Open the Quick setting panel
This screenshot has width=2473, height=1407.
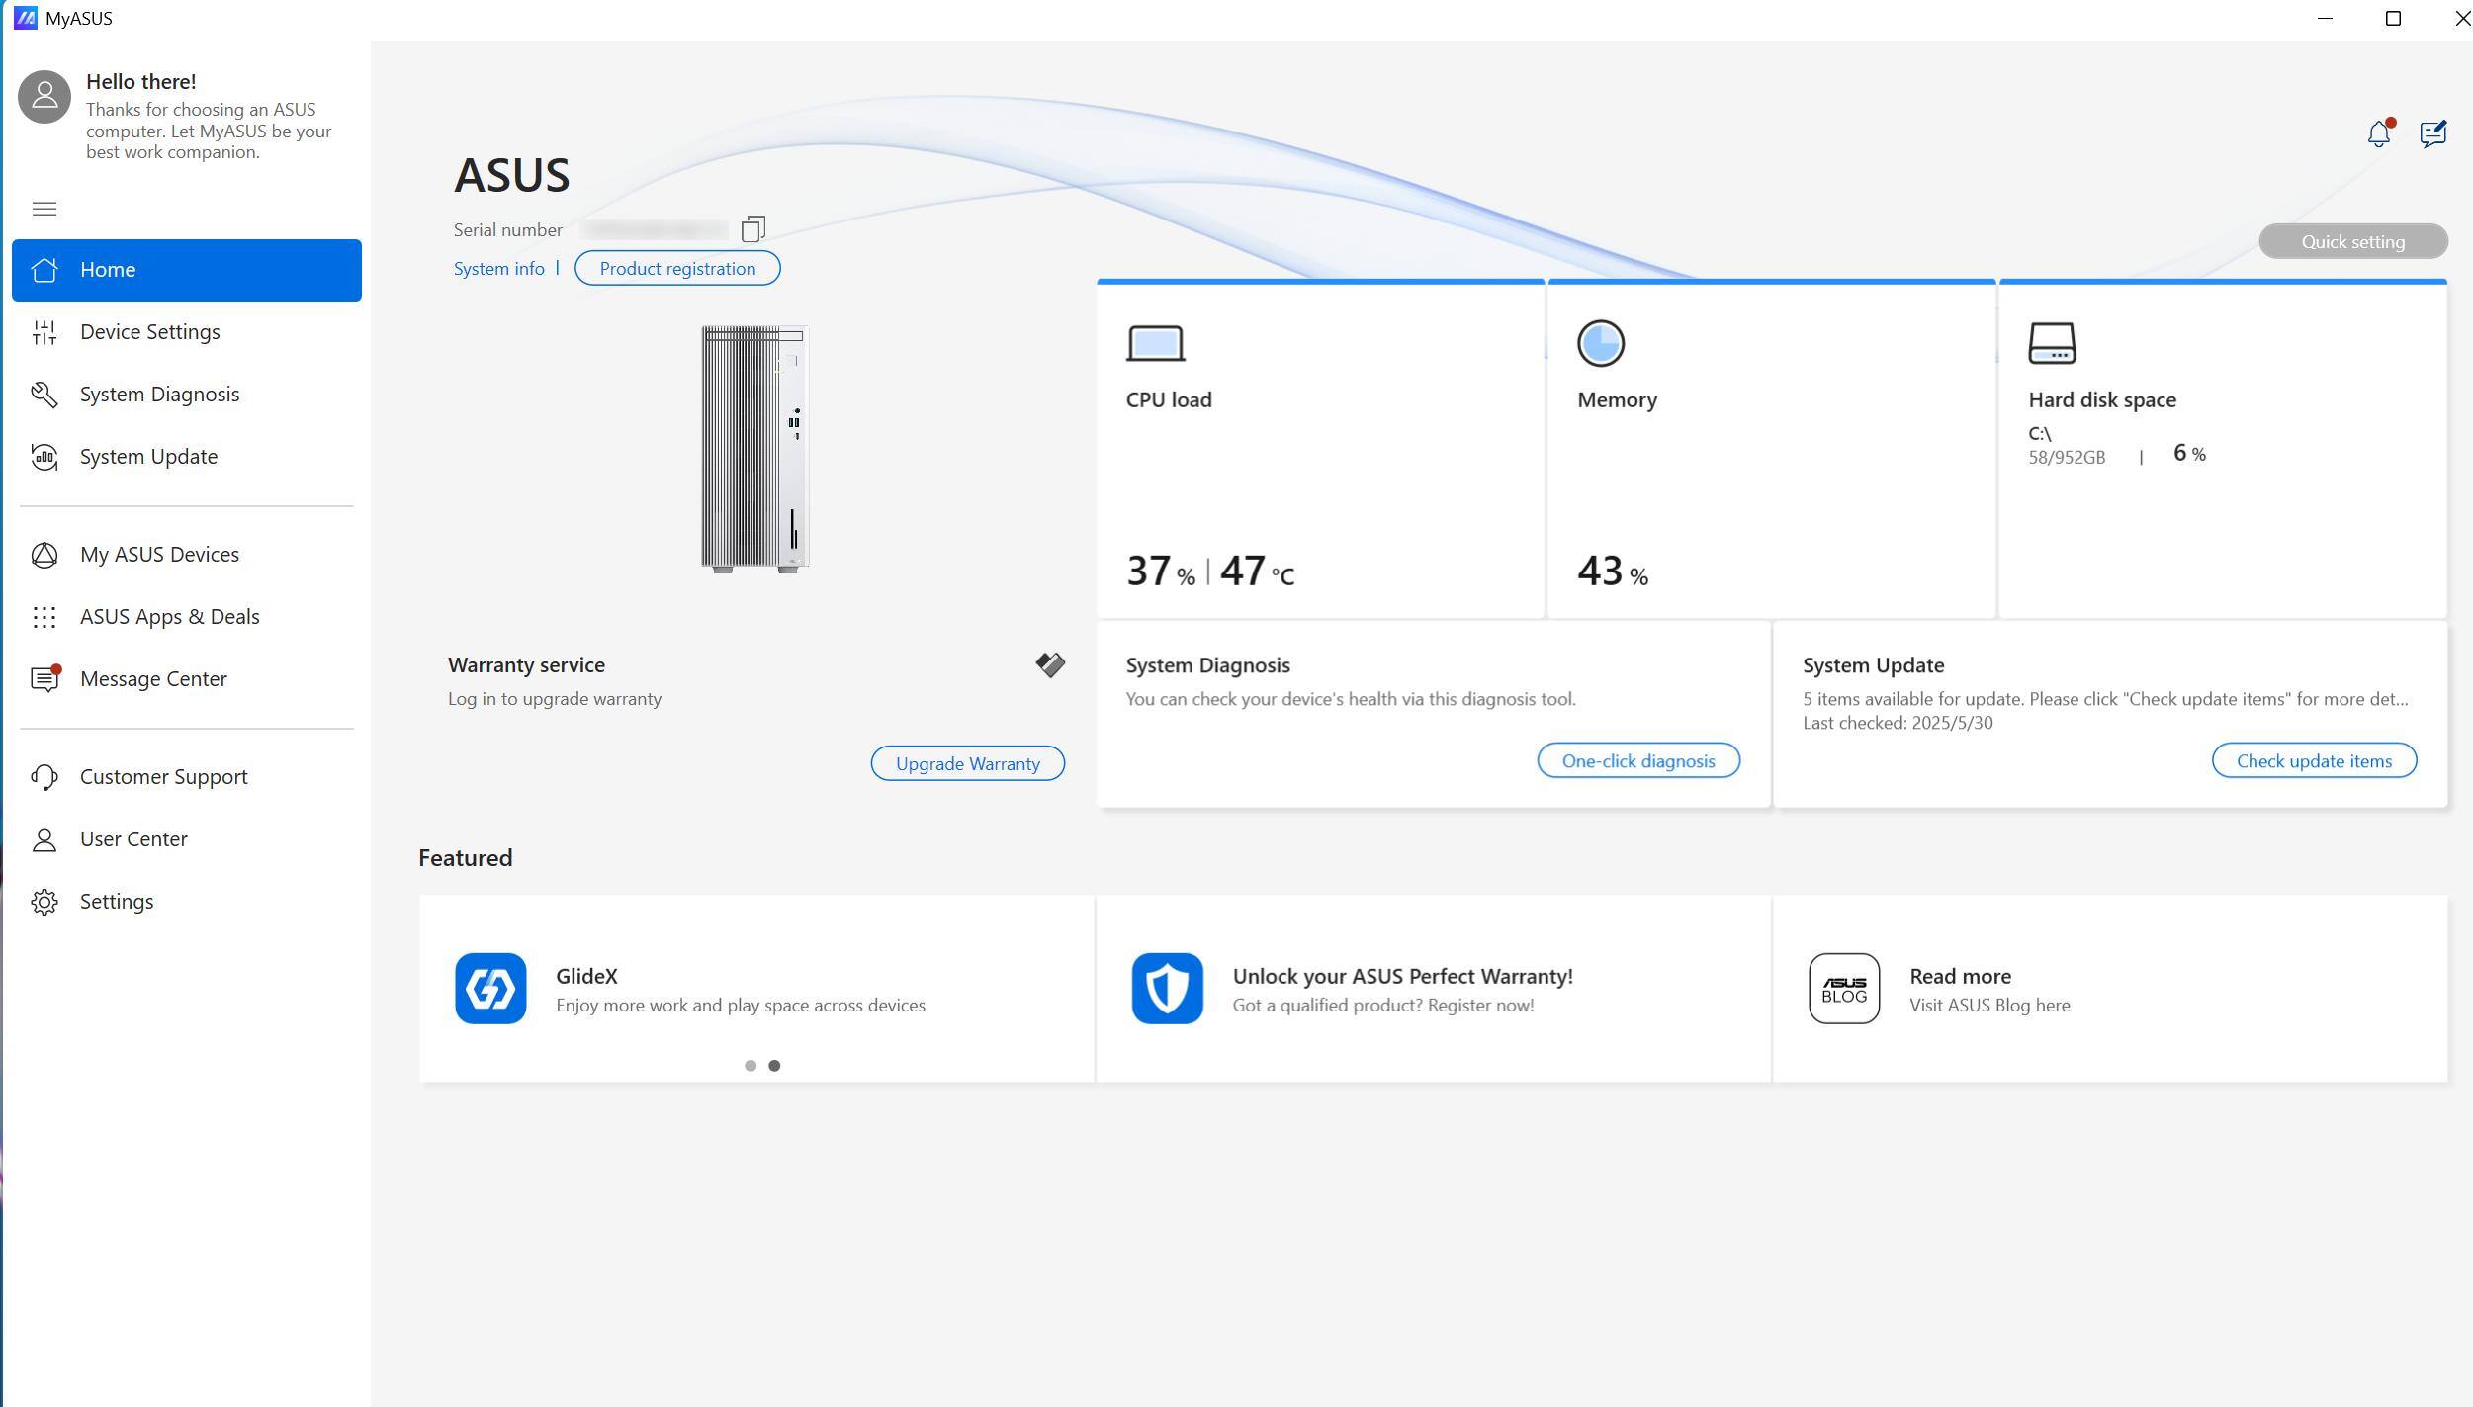pyautogui.click(x=2351, y=241)
